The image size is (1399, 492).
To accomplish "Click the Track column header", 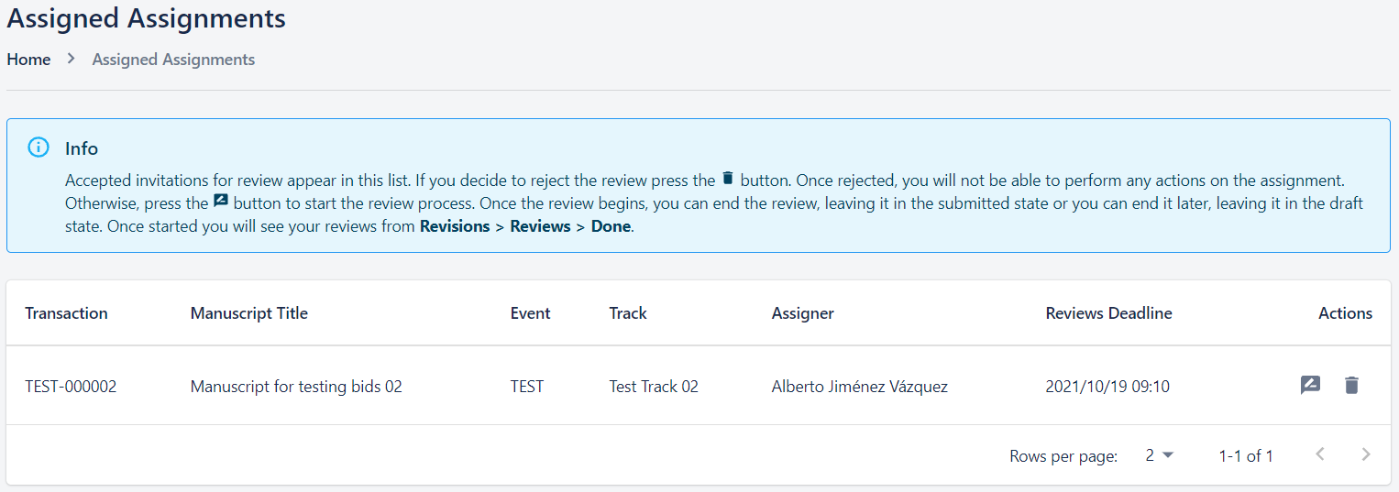I will point(628,313).
